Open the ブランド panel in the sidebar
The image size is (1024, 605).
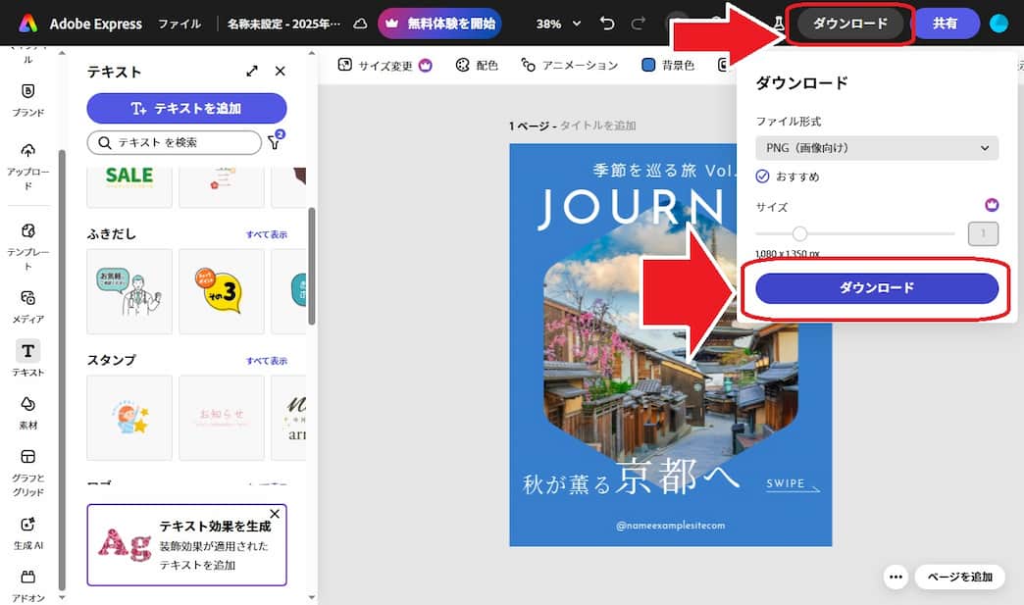27,98
